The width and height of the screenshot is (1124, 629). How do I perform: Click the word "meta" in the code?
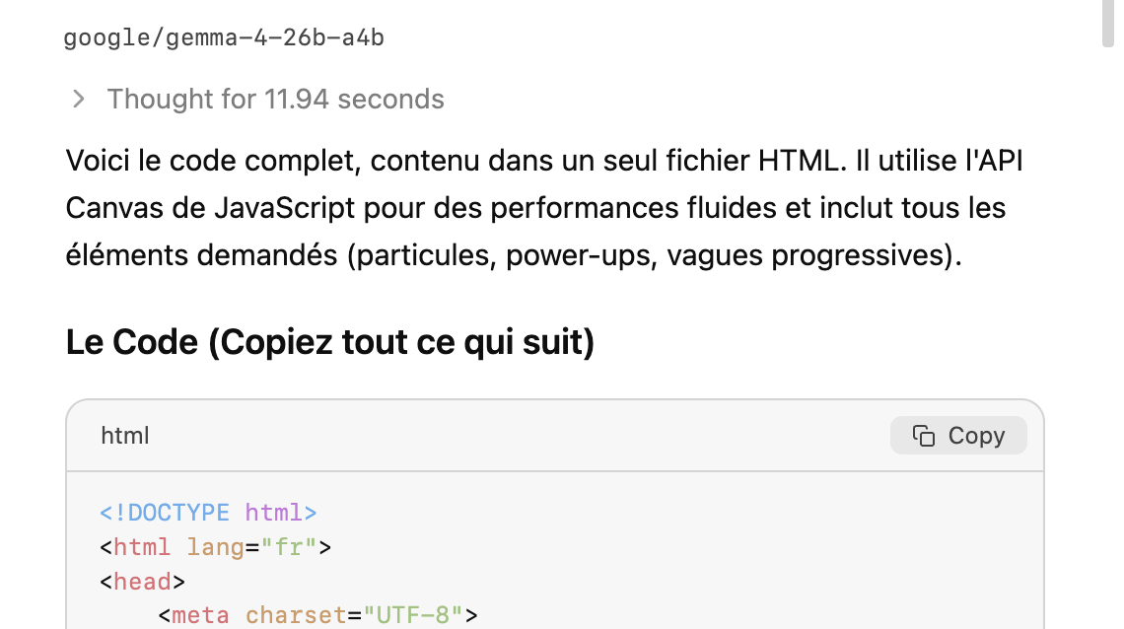[200, 616]
